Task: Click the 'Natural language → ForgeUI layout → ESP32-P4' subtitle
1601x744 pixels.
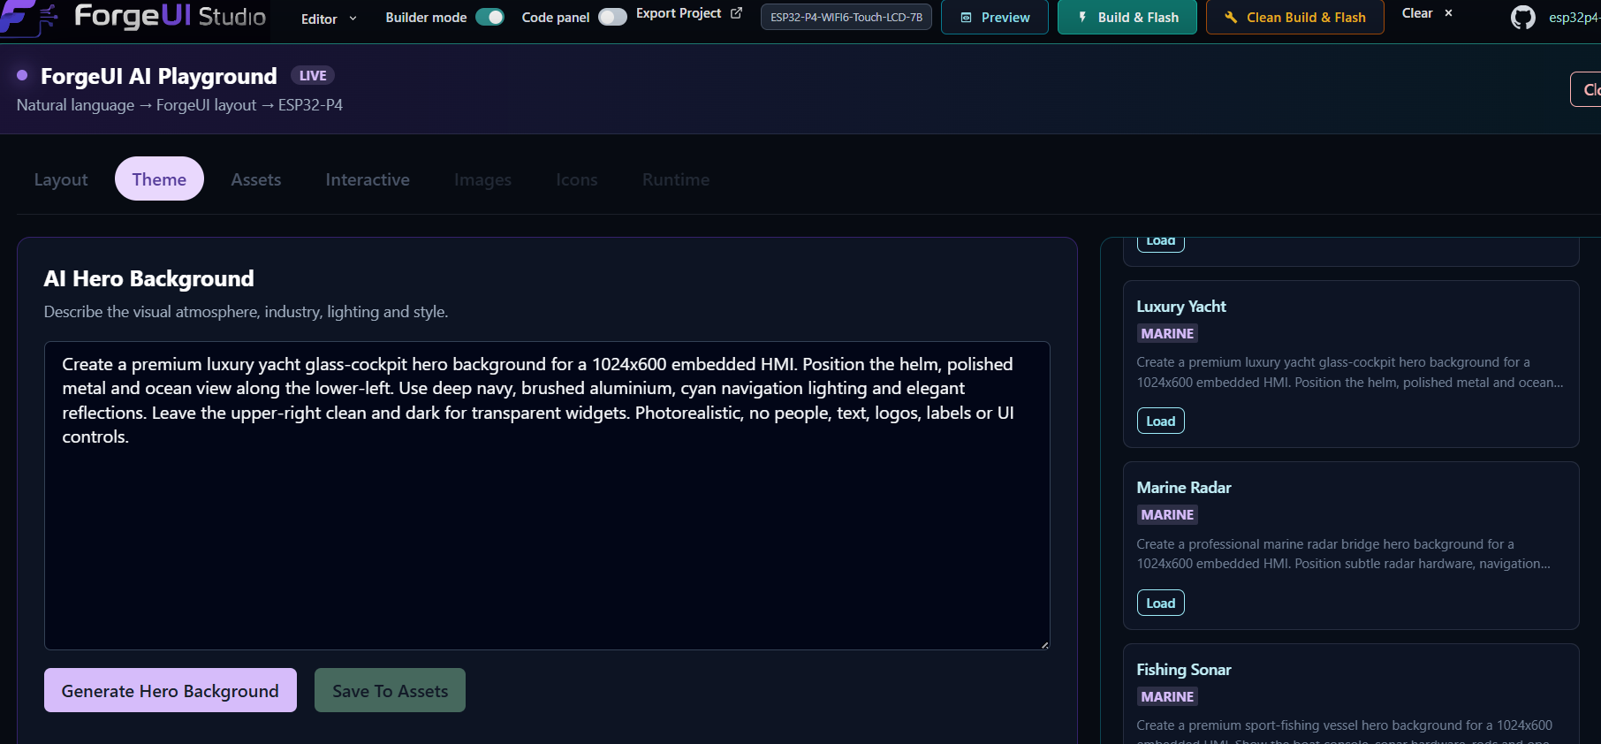Action: (x=179, y=105)
